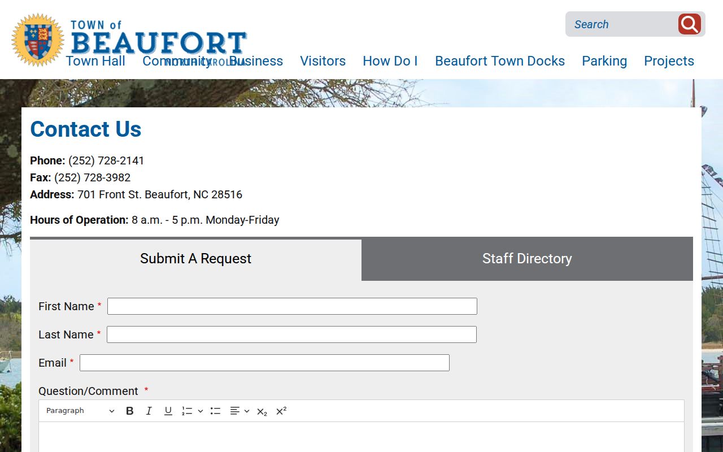Toggle underline formatting in the comment editor
The height and width of the screenshot is (452, 723).
click(168, 411)
